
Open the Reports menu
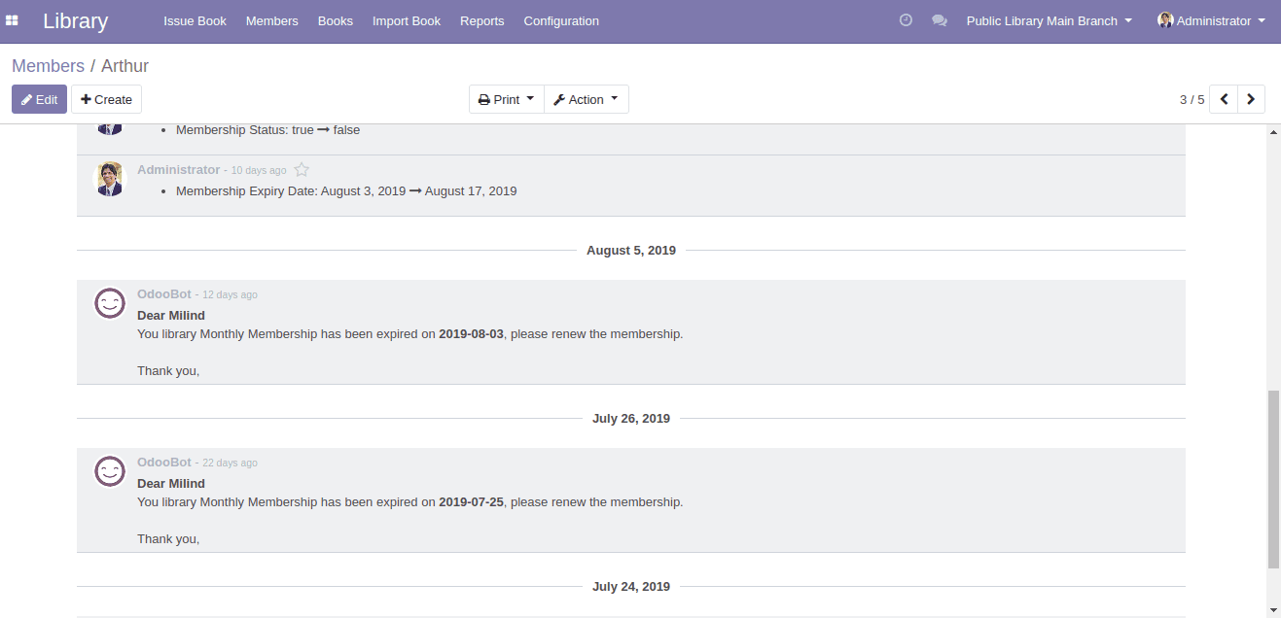482,20
